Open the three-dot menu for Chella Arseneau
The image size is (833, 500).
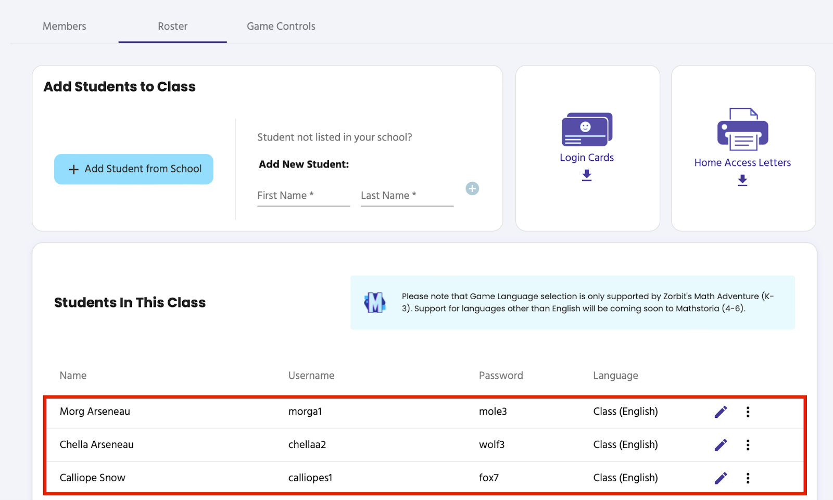pos(748,444)
